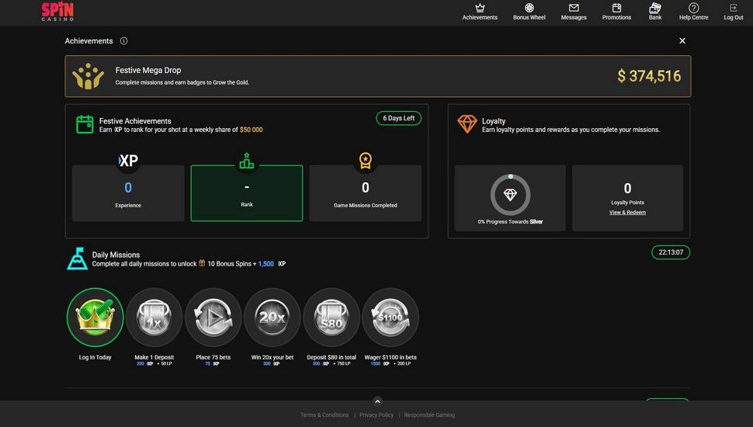The image size is (753, 427).
Task: Click the Daily Missions heading
Action: 116,255
